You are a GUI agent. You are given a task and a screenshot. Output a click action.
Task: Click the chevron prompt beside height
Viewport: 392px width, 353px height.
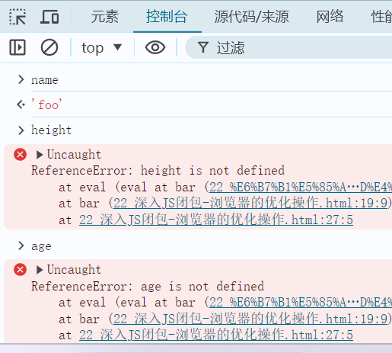pos(21,130)
